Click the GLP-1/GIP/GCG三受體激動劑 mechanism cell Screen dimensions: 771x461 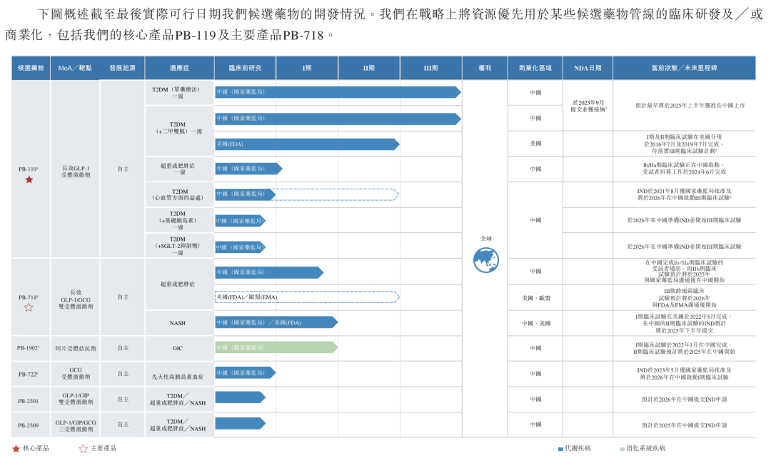(x=75, y=426)
